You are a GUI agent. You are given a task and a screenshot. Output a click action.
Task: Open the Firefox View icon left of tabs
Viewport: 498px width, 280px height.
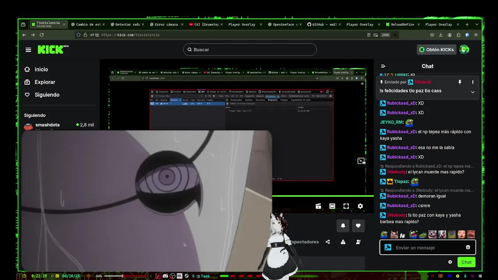(x=23, y=24)
